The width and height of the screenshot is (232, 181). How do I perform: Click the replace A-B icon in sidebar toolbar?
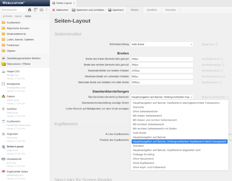coord(35,10)
